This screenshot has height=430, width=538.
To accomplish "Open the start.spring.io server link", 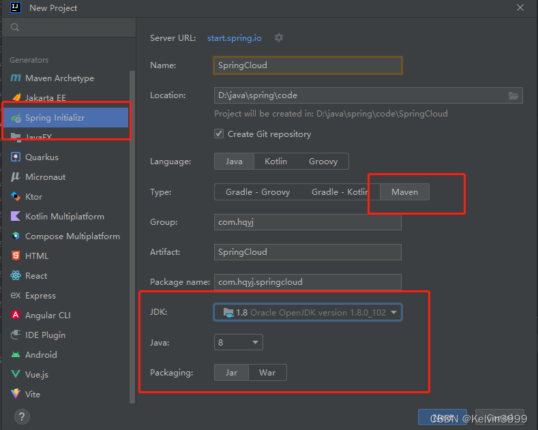I will click(x=235, y=38).
